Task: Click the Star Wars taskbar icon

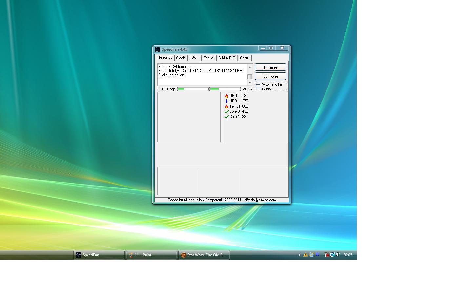Action: pyautogui.click(x=184, y=255)
